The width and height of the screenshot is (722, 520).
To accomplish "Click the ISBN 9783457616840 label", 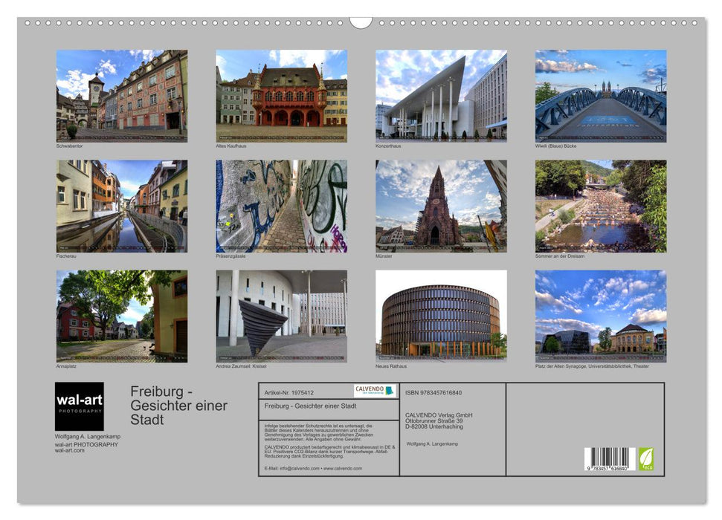I will click(x=433, y=391).
